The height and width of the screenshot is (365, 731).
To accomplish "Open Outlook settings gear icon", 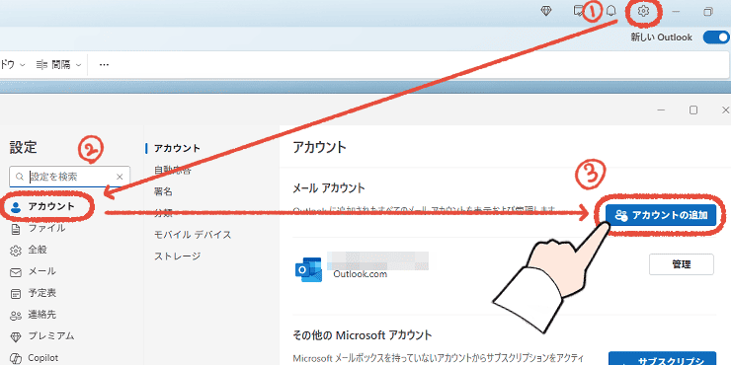I will click(x=643, y=11).
